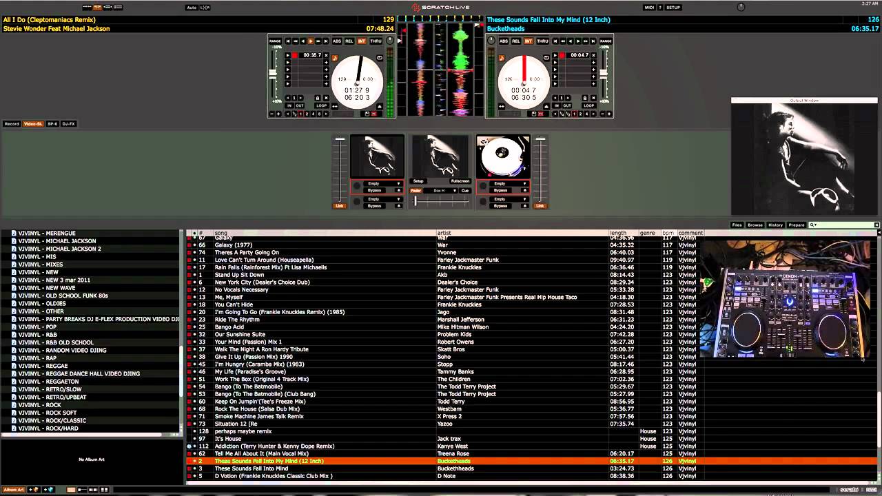
Task: Toggle LOOP on the left deck
Action: [322, 105]
